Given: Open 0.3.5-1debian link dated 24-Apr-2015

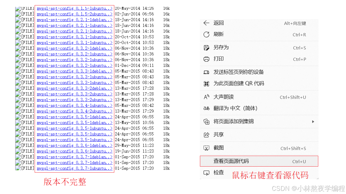Looking at the screenshot, I should click(75, 117).
